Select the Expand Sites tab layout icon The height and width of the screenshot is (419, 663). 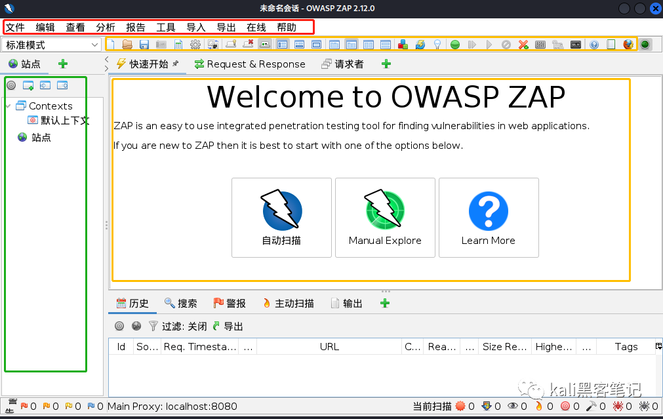click(283, 45)
